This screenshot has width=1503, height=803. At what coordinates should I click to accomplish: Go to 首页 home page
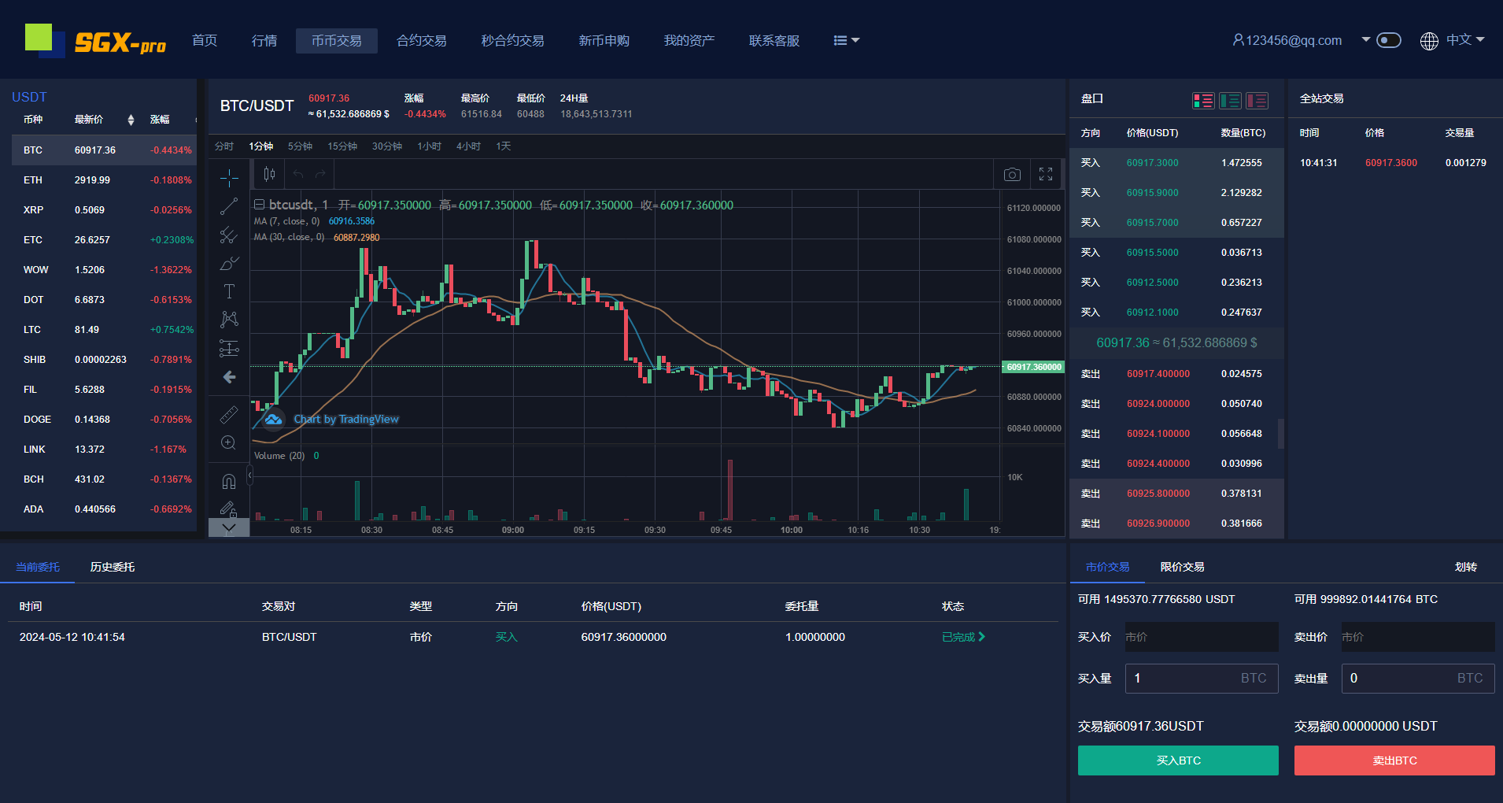tap(205, 40)
